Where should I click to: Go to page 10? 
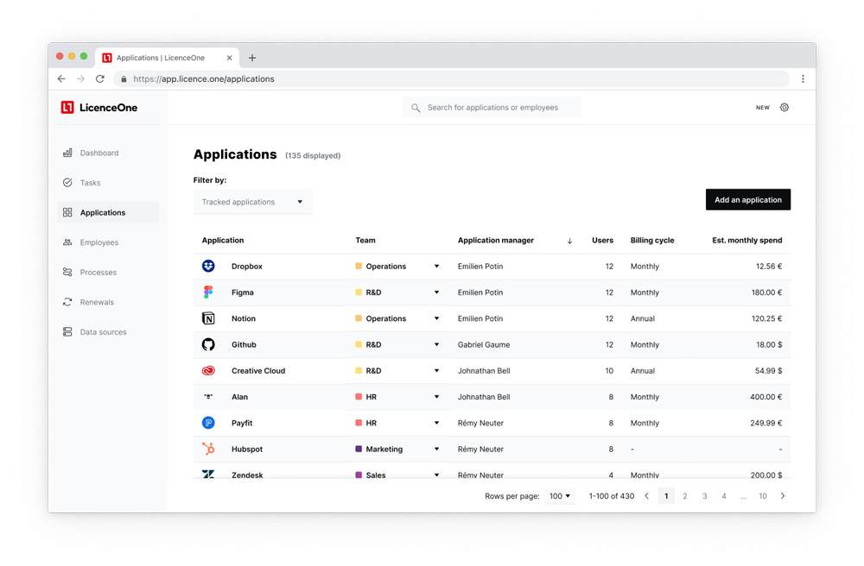click(763, 496)
